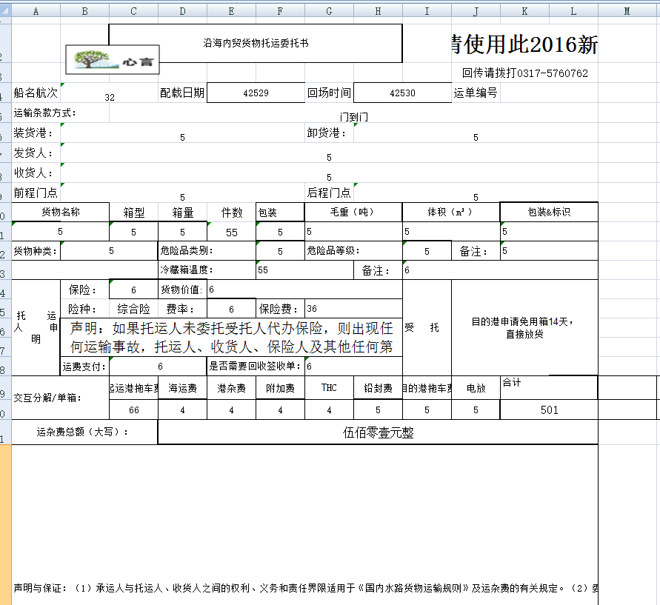The image size is (660, 605).
Task: Click the 后程门点 label
Action: coord(329,193)
